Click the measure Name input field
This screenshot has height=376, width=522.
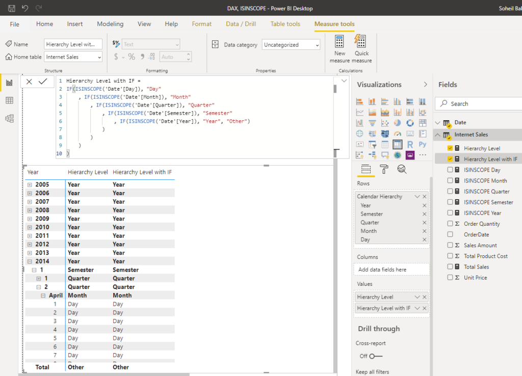click(x=73, y=44)
